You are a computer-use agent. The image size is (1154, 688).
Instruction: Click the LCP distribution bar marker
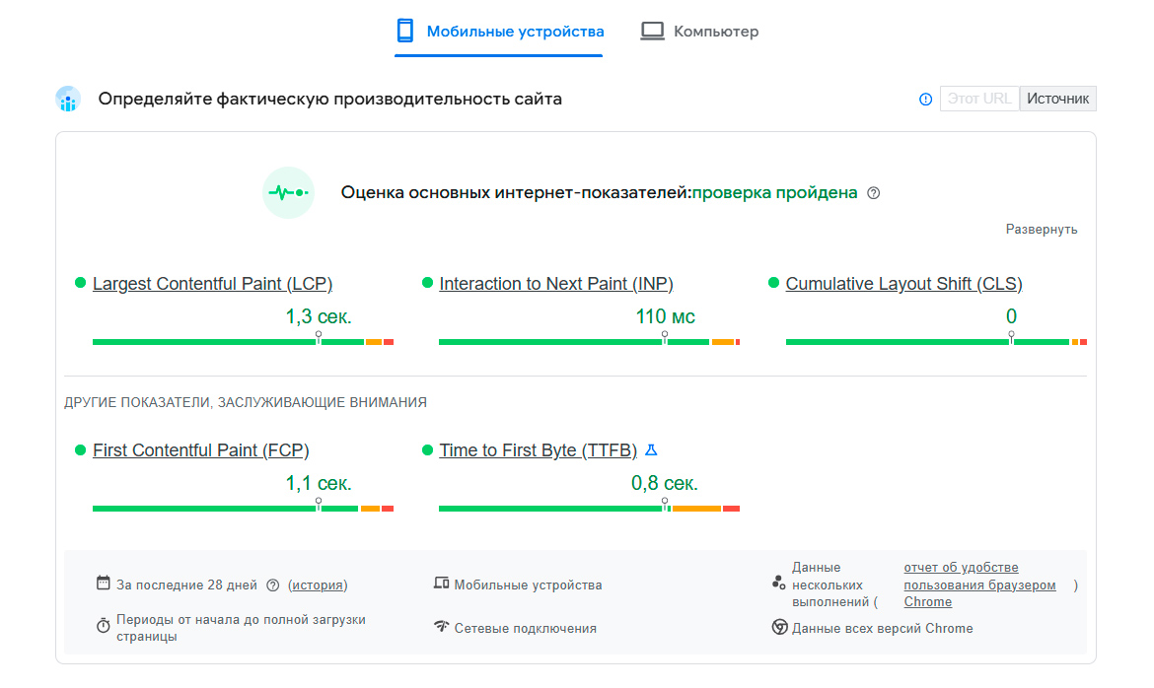click(319, 337)
